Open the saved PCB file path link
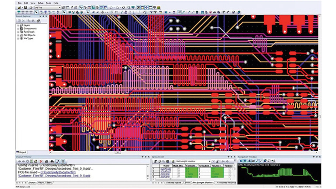Image resolution: width=336 pixels, height=189 pixels. (x=58, y=172)
